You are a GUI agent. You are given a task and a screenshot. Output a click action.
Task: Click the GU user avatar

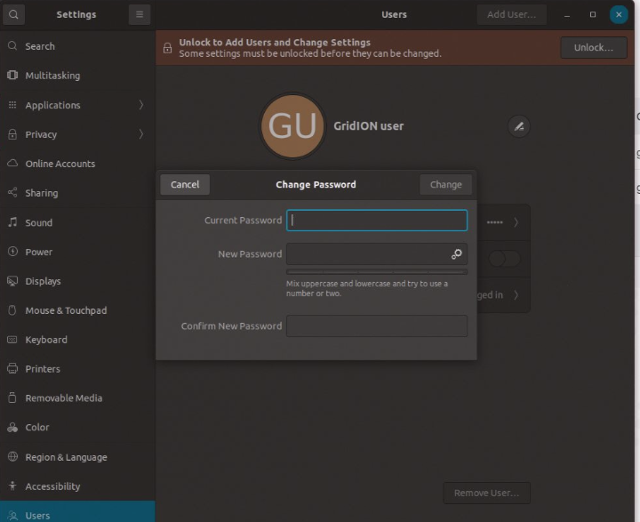point(292,126)
